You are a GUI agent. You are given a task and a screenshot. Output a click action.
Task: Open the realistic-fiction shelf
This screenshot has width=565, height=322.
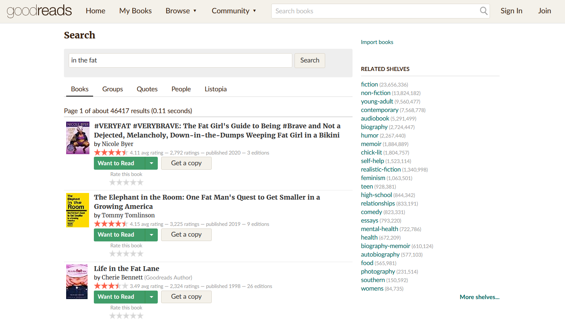coord(381,170)
